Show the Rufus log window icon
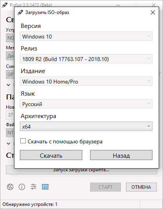The height and width of the screenshot is (209, 163). click(45, 187)
